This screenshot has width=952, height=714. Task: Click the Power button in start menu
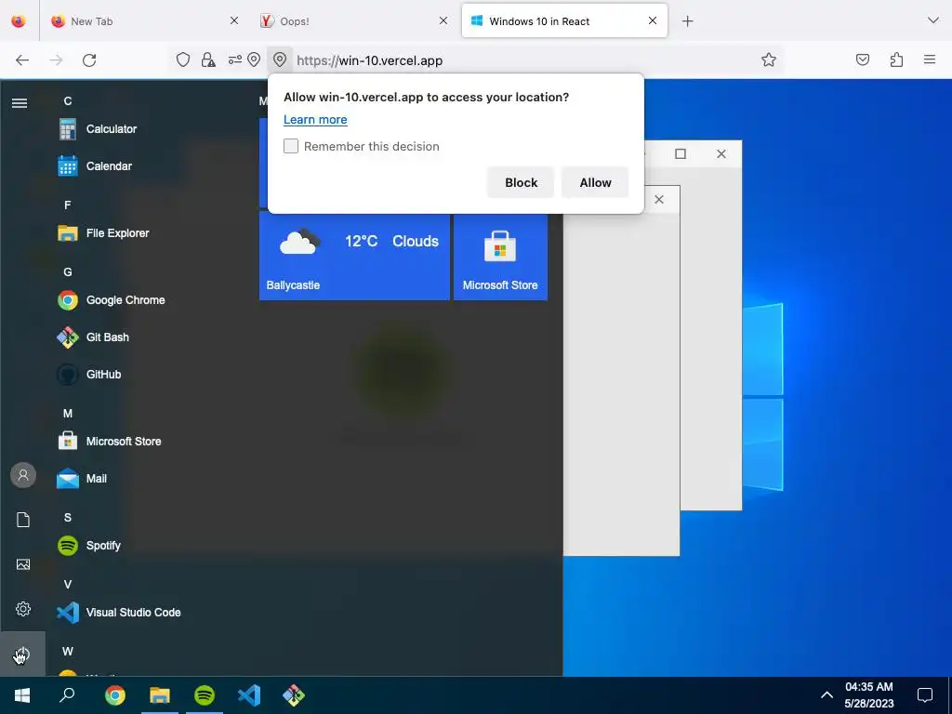[x=22, y=654]
